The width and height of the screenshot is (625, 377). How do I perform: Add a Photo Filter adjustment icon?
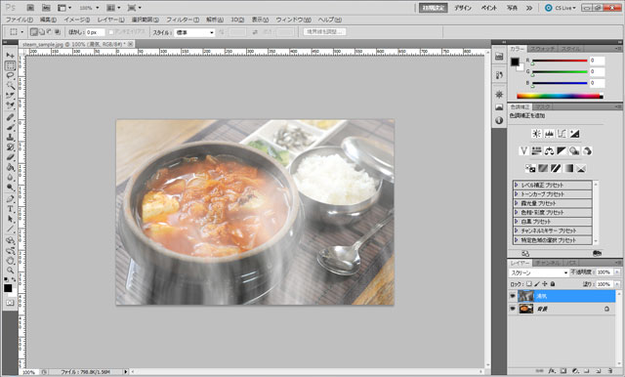coord(574,151)
